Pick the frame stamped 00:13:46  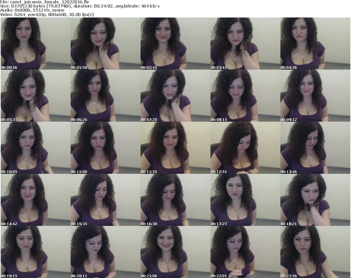315,148
